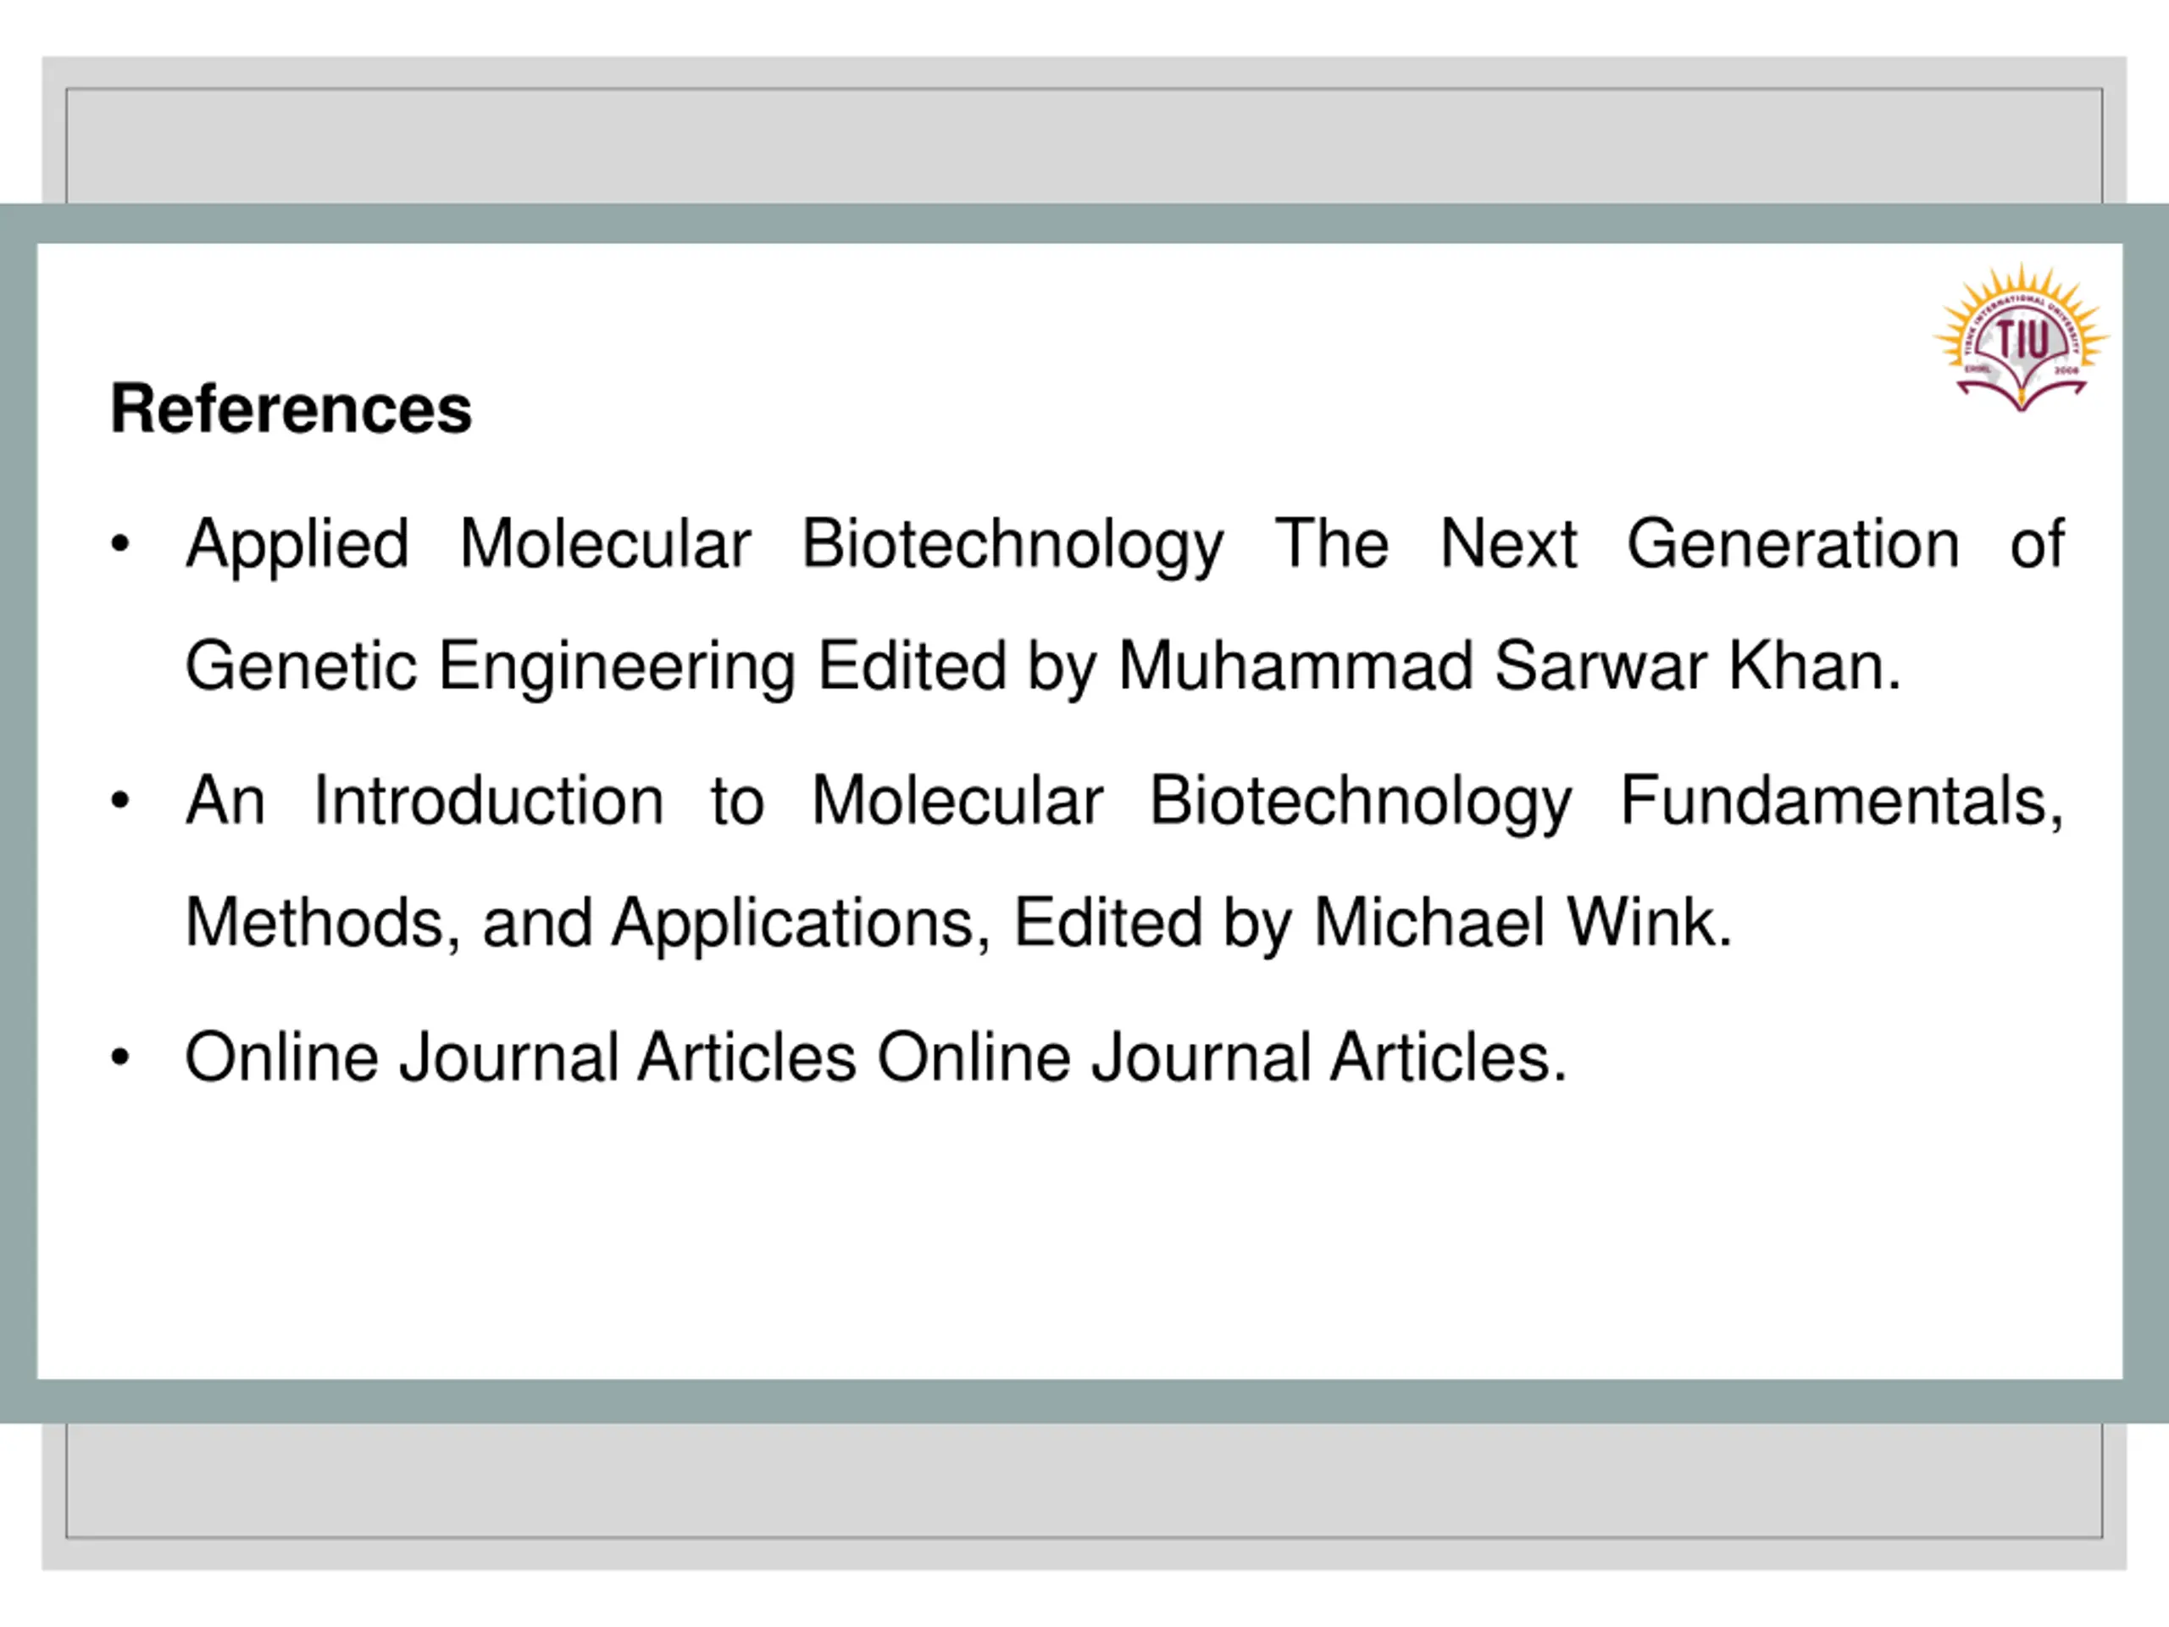Click the word 'Generation'
The height and width of the screenshot is (1627, 2169).
(1793, 544)
